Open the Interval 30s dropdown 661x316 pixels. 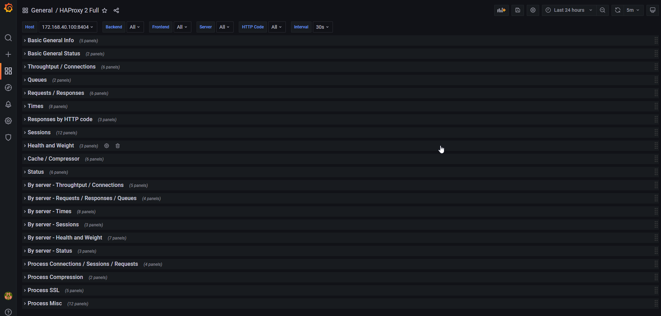323,27
